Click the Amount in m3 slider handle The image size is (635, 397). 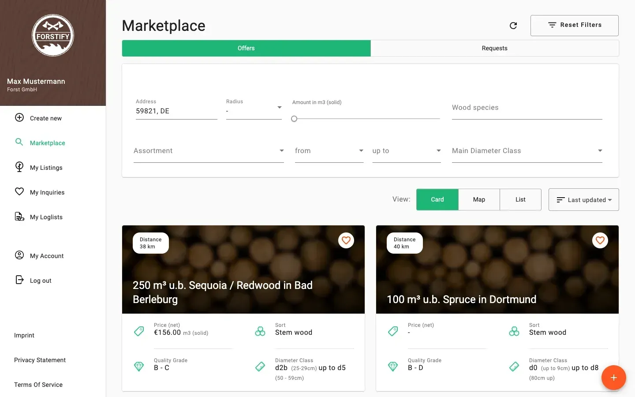click(294, 119)
